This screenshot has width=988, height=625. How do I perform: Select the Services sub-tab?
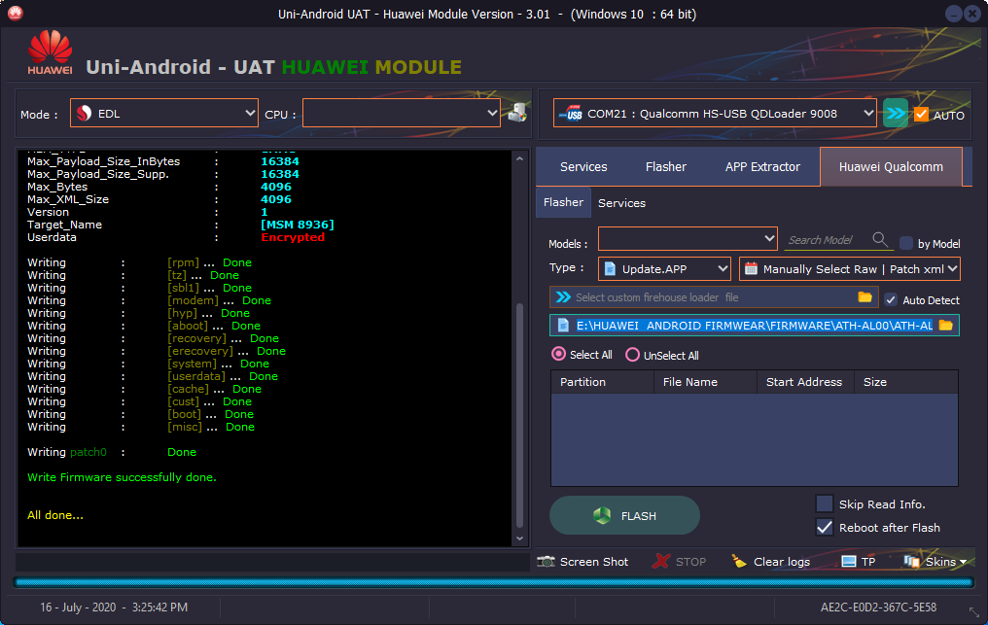pyautogui.click(x=622, y=203)
